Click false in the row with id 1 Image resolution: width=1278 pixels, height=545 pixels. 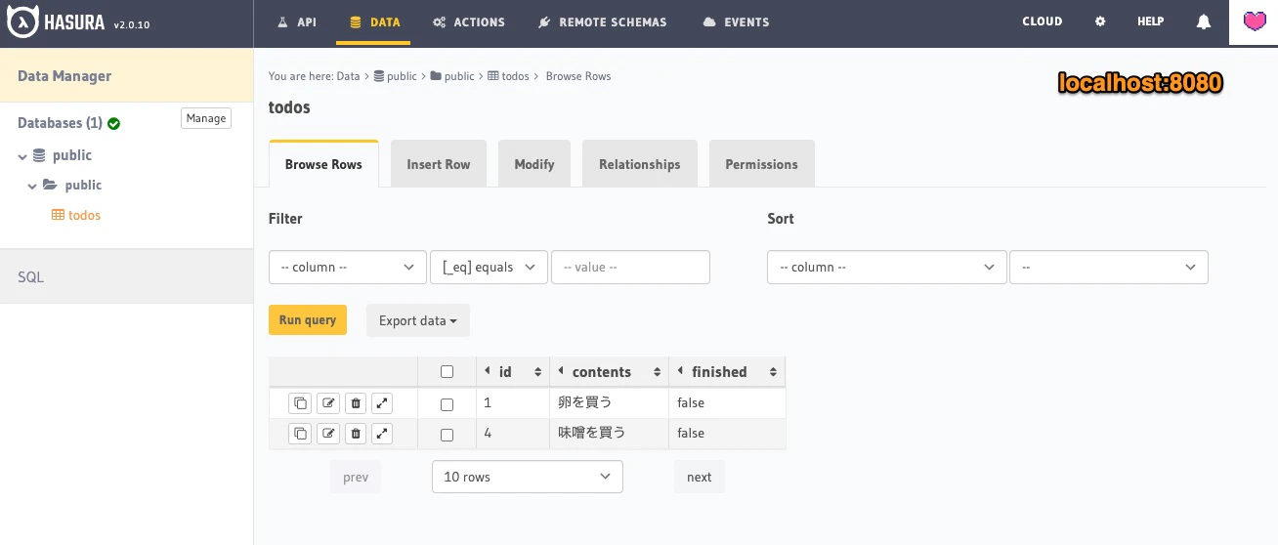point(691,402)
